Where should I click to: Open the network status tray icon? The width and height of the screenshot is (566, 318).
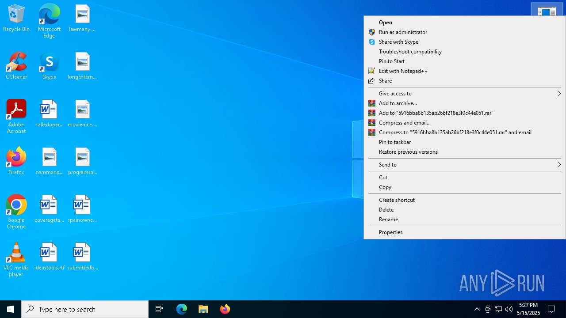498,309
